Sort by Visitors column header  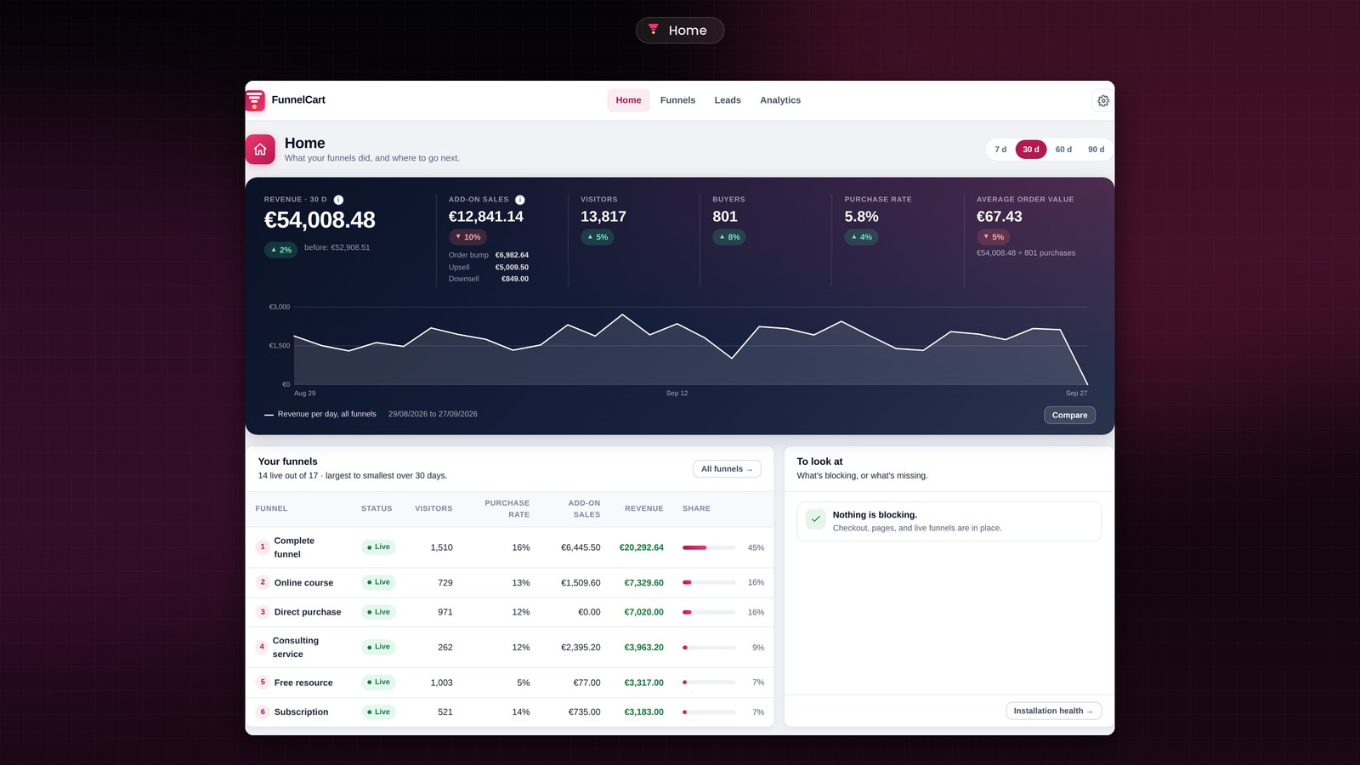pyautogui.click(x=433, y=508)
